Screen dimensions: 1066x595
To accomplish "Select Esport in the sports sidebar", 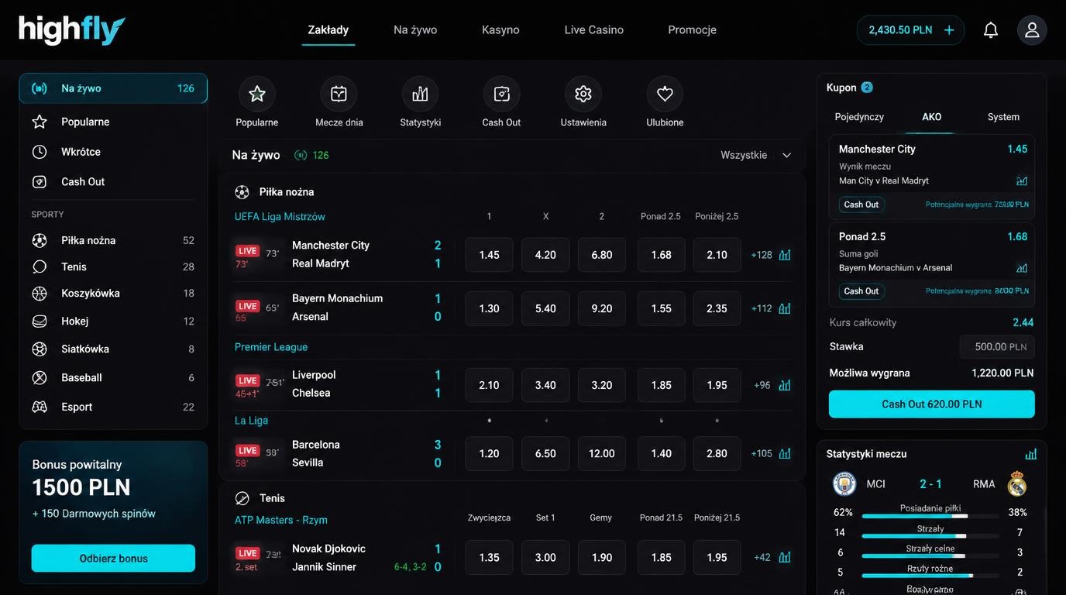I will (x=113, y=407).
